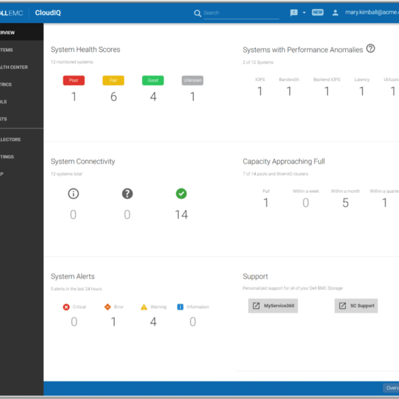
Task: Select Overview in the sidebar
Action: point(22,33)
